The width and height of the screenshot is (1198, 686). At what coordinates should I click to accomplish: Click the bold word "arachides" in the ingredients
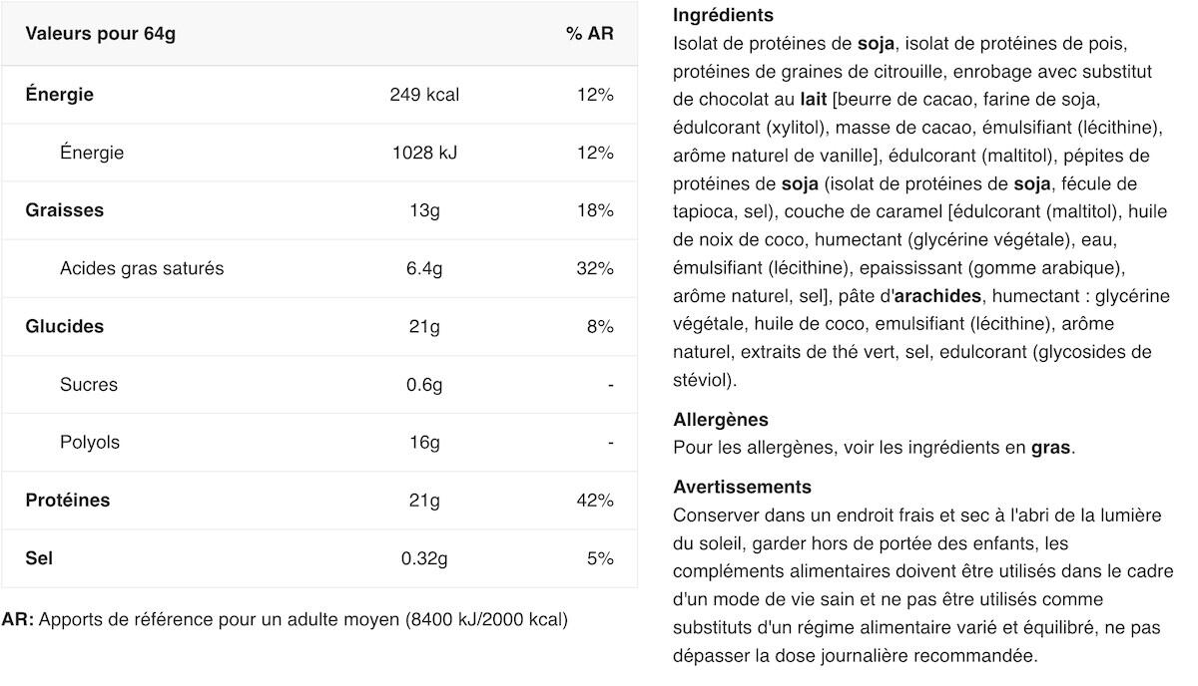938,296
